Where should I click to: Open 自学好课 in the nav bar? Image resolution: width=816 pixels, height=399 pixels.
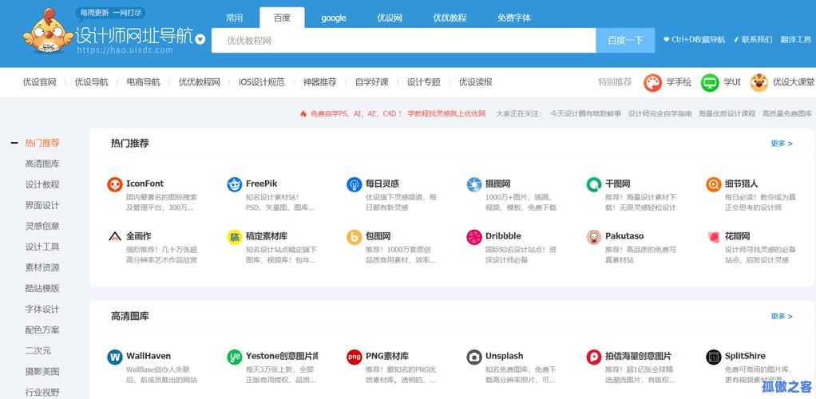point(372,82)
